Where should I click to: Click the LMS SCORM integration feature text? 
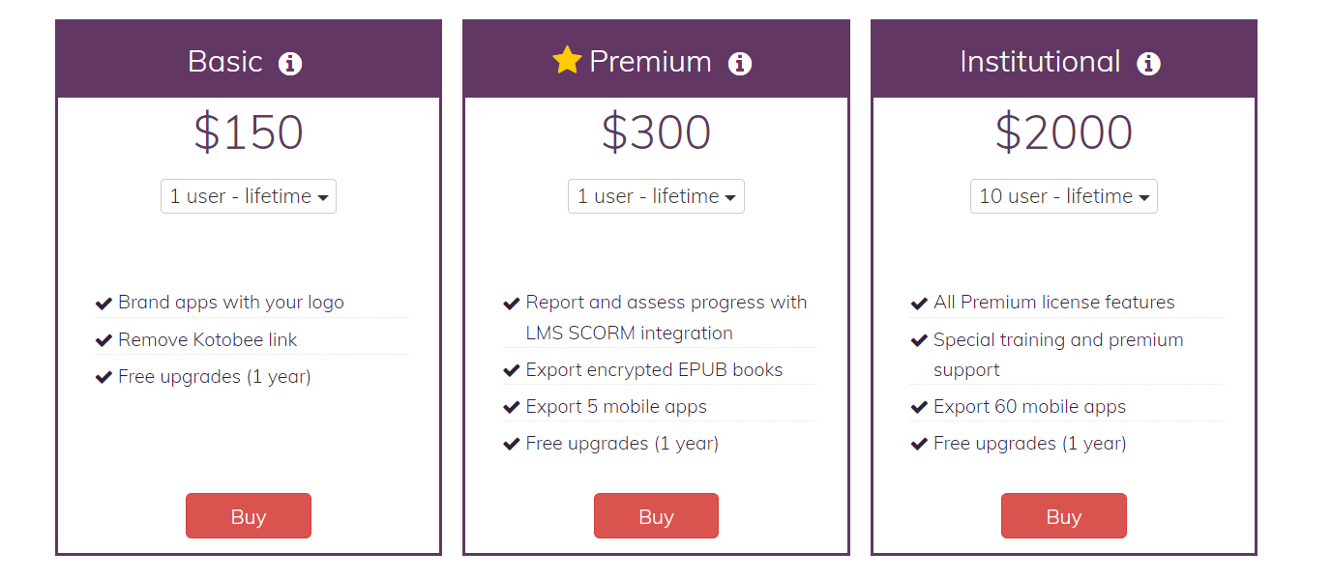[x=629, y=333]
